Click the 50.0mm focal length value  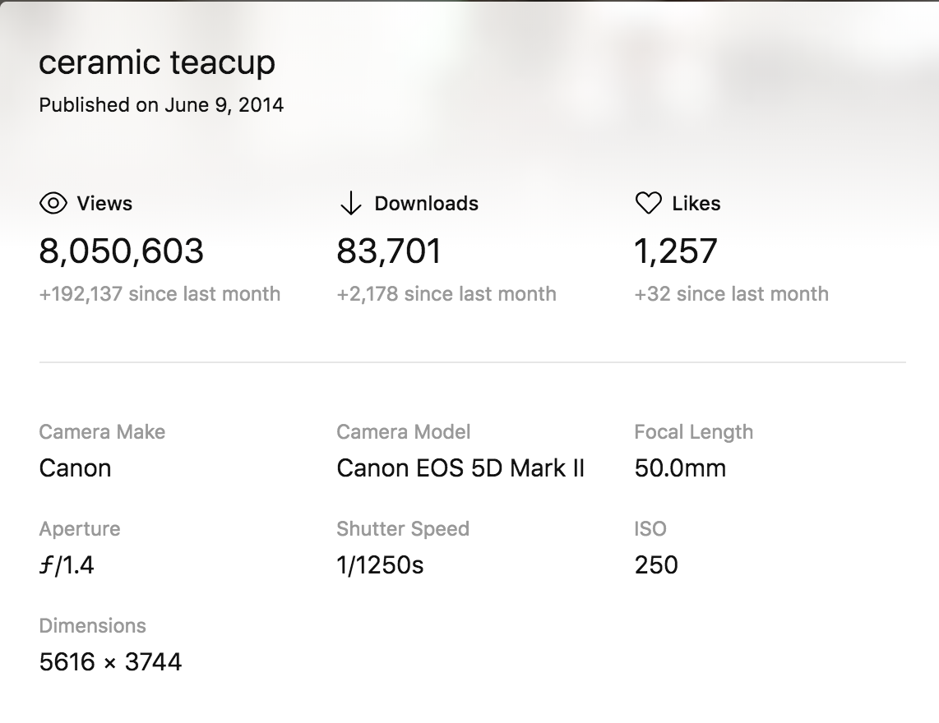coord(680,468)
